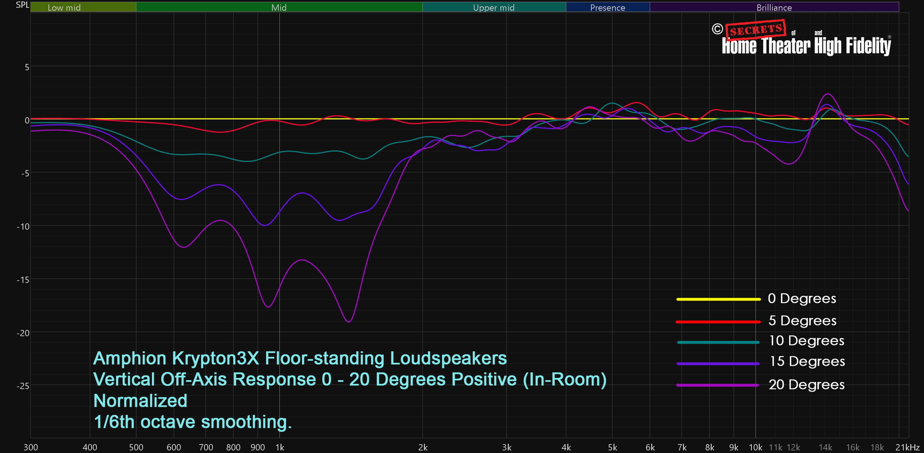
Task: Click the 20-degree curve peak near 14k
Action: 828,94
